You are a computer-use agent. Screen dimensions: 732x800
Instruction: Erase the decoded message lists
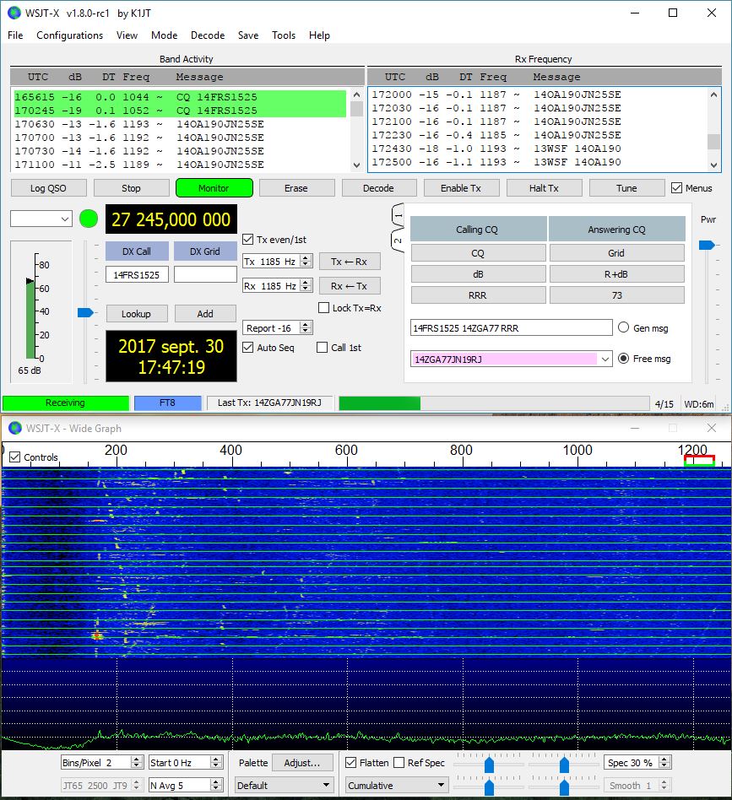click(296, 188)
